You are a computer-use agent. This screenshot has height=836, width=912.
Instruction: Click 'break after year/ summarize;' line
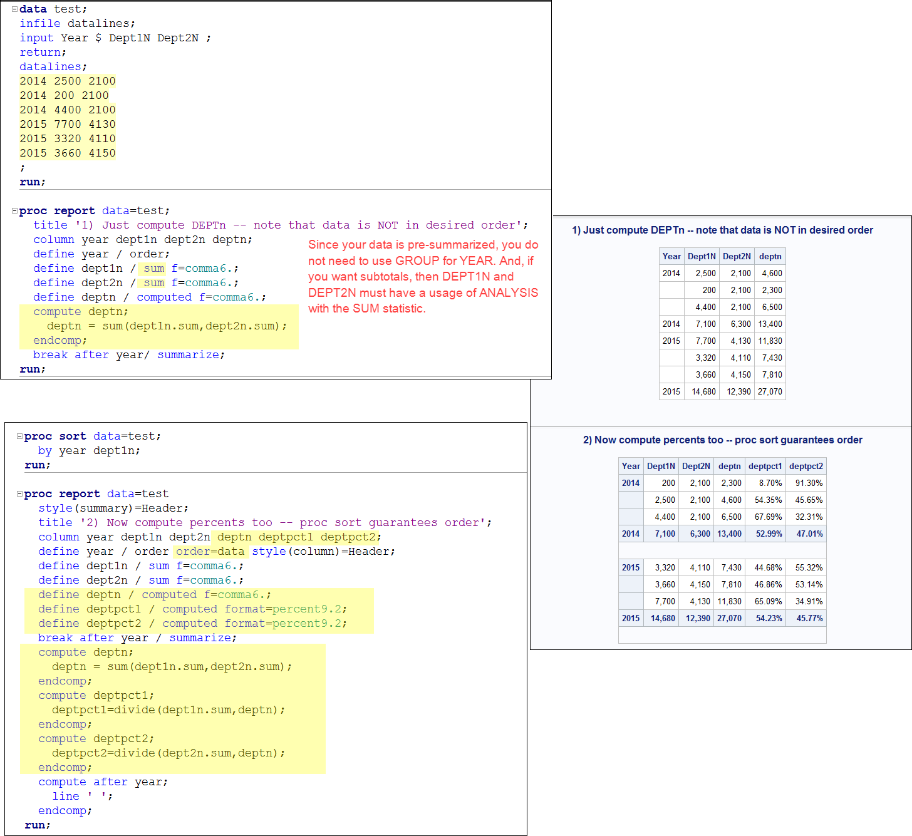point(129,354)
